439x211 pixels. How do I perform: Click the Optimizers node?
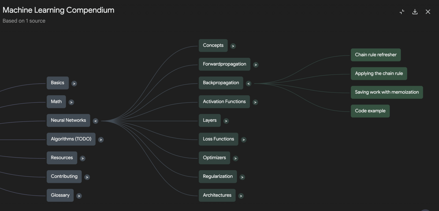(x=214, y=158)
